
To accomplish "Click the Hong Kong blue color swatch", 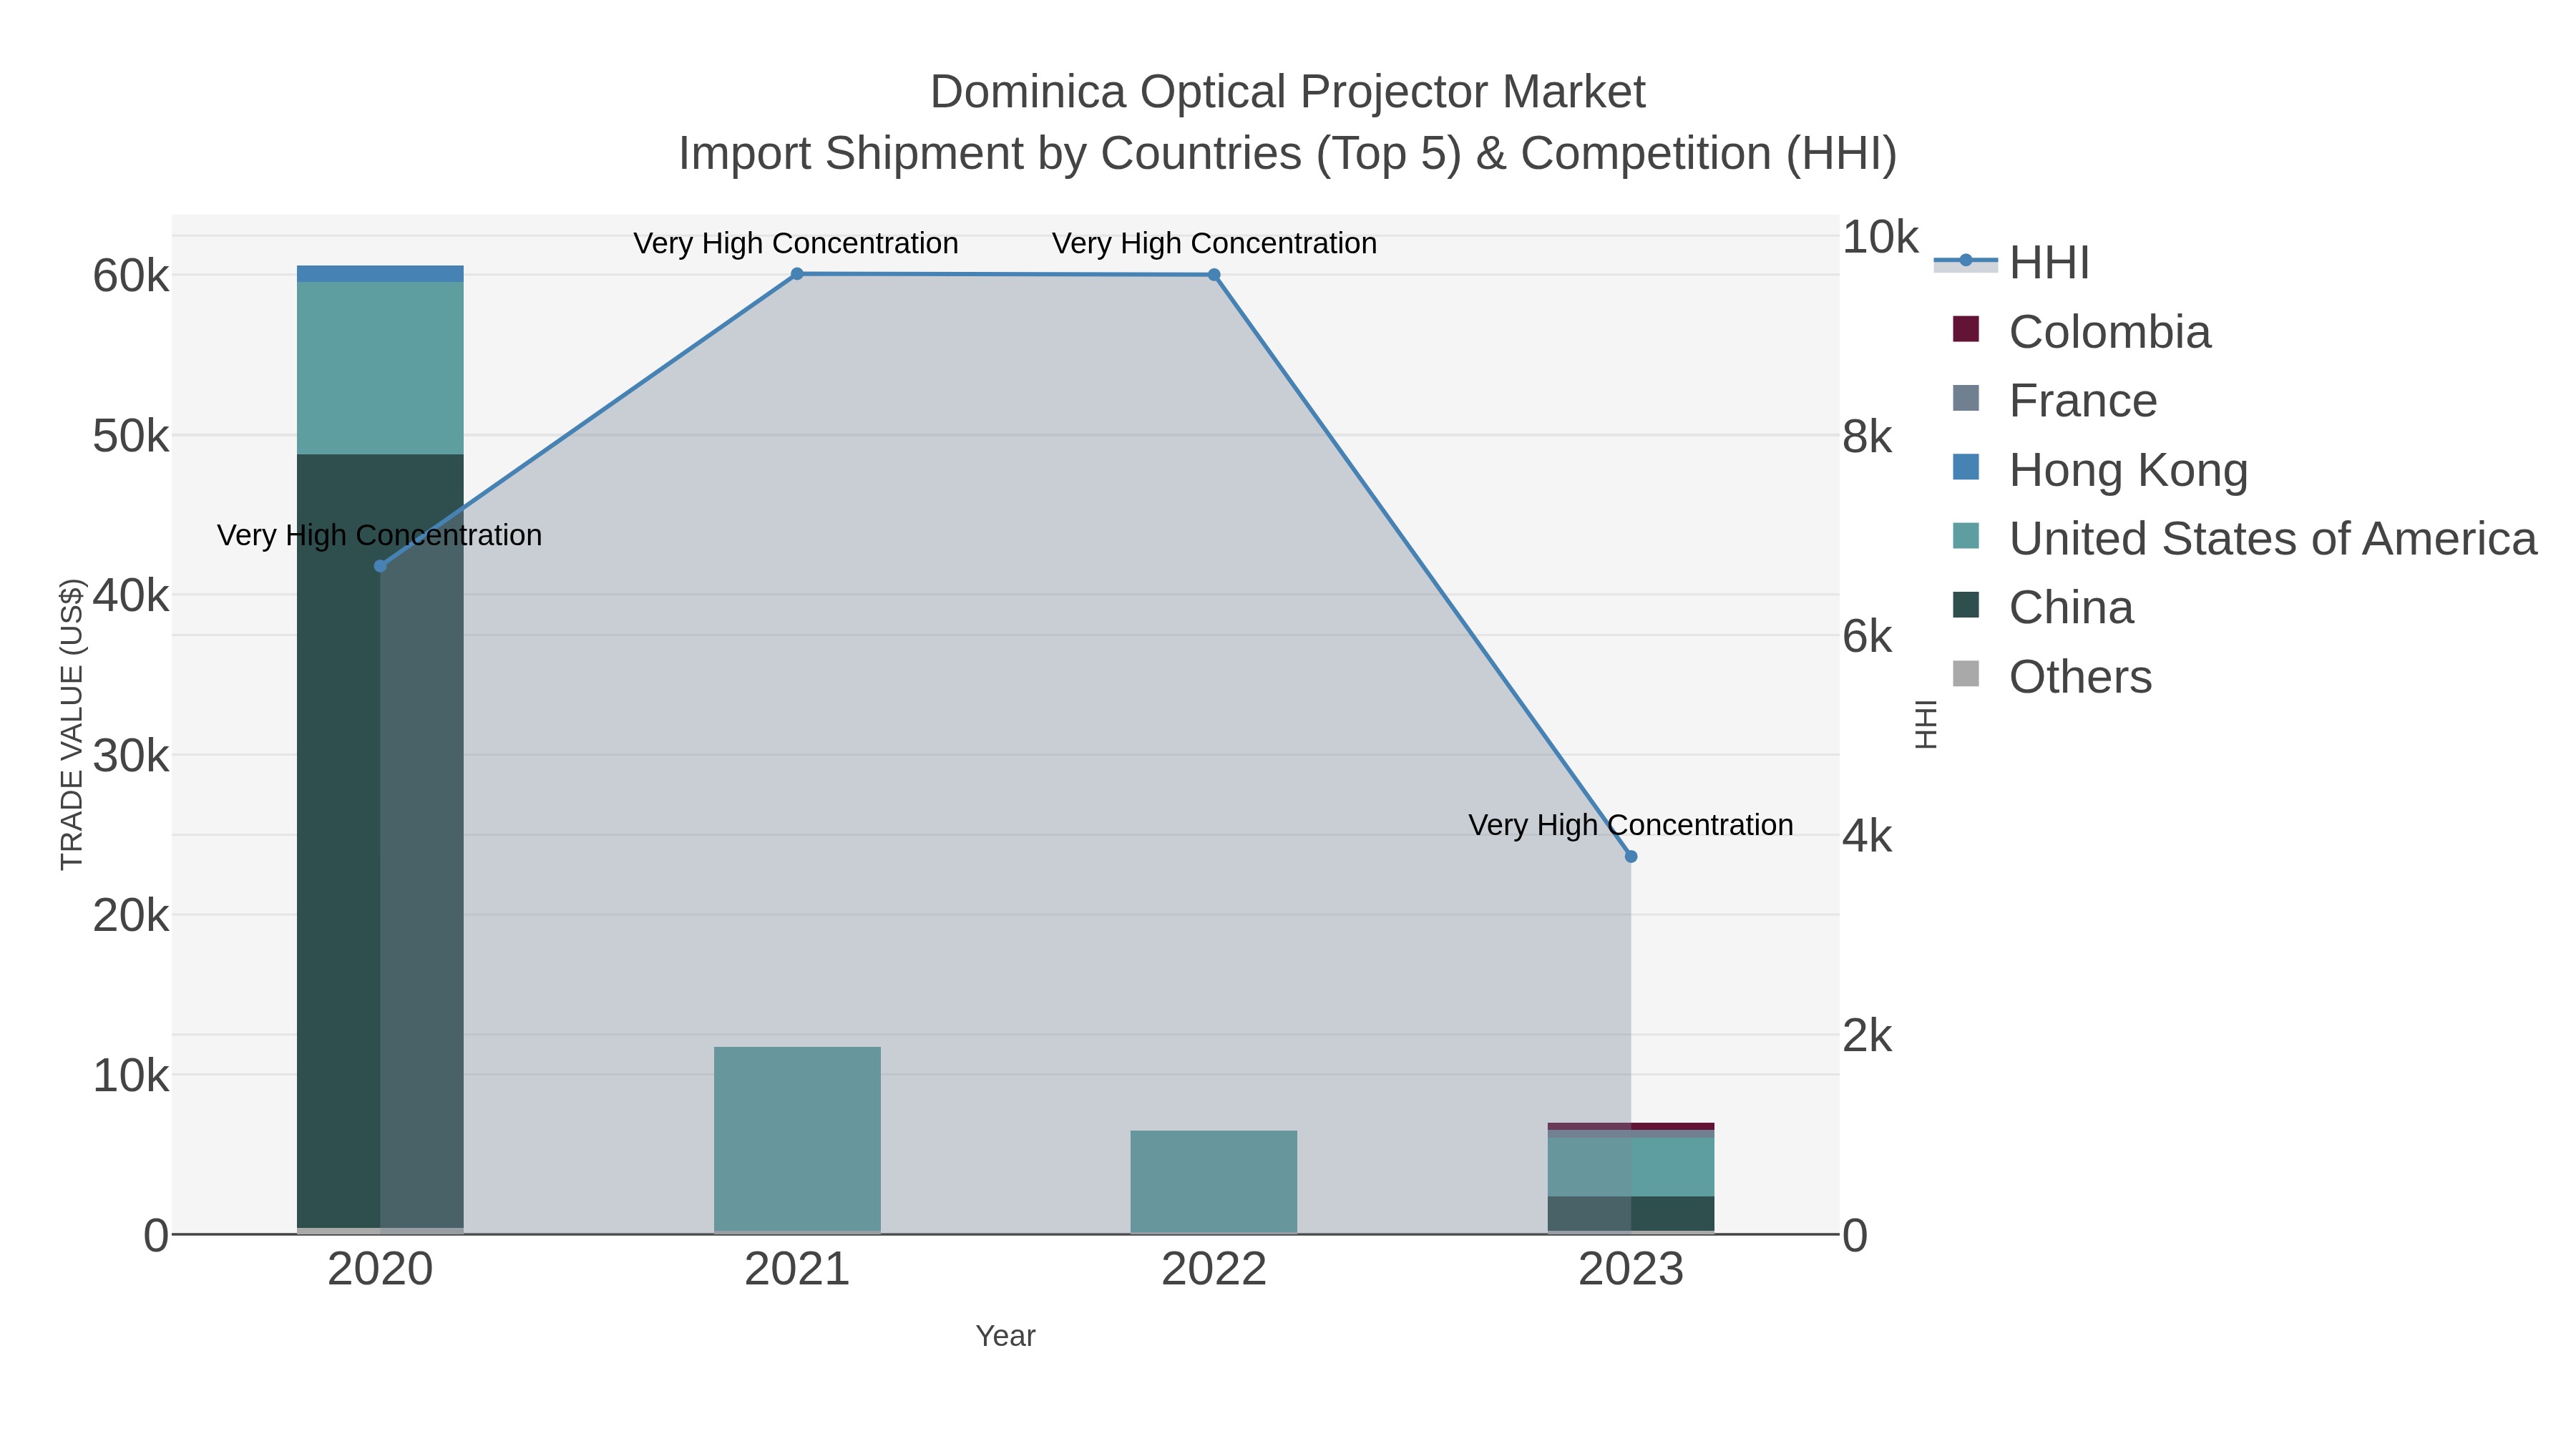I will (1965, 467).
